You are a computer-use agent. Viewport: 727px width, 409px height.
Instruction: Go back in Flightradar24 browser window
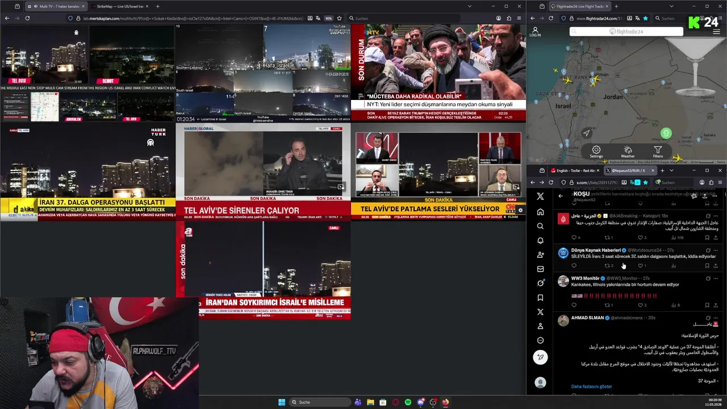coord(533,18)
